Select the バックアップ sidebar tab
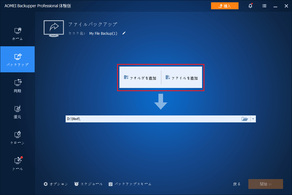The image size is (292, 195). [x=18, y=59]
